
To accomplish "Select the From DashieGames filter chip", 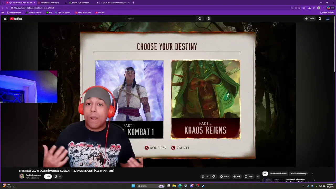I will tap(278, 174).
